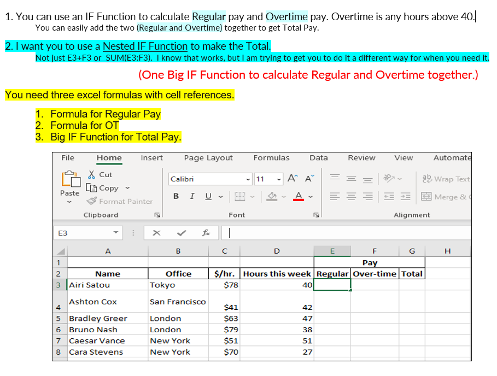Click the Increase Font Size icon
The width and height of the screenshot is (497, 376).
293,177
